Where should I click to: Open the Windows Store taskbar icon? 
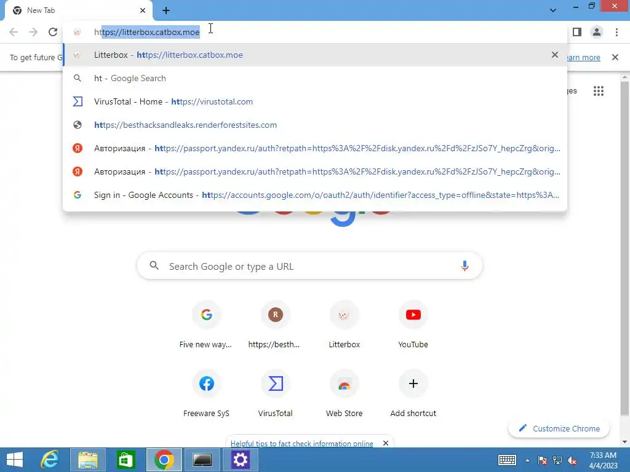click(126, 460)
